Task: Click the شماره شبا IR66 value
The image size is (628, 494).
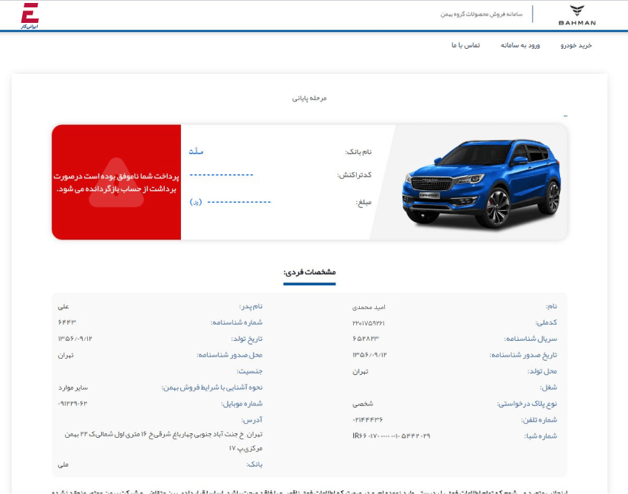Action: pyautogui.click(x=392, y=436)
